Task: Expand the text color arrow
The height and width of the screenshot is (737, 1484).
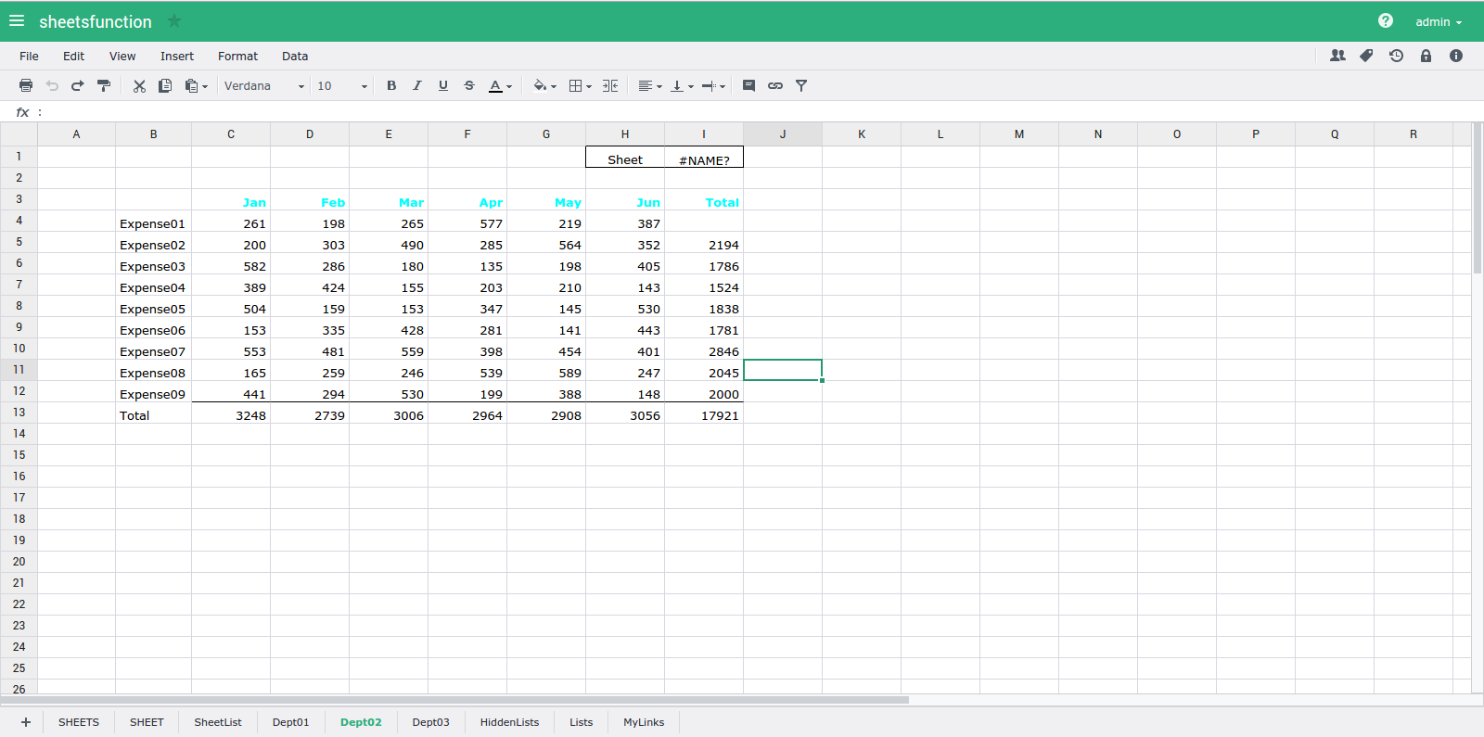Action: tap(509, 86)
